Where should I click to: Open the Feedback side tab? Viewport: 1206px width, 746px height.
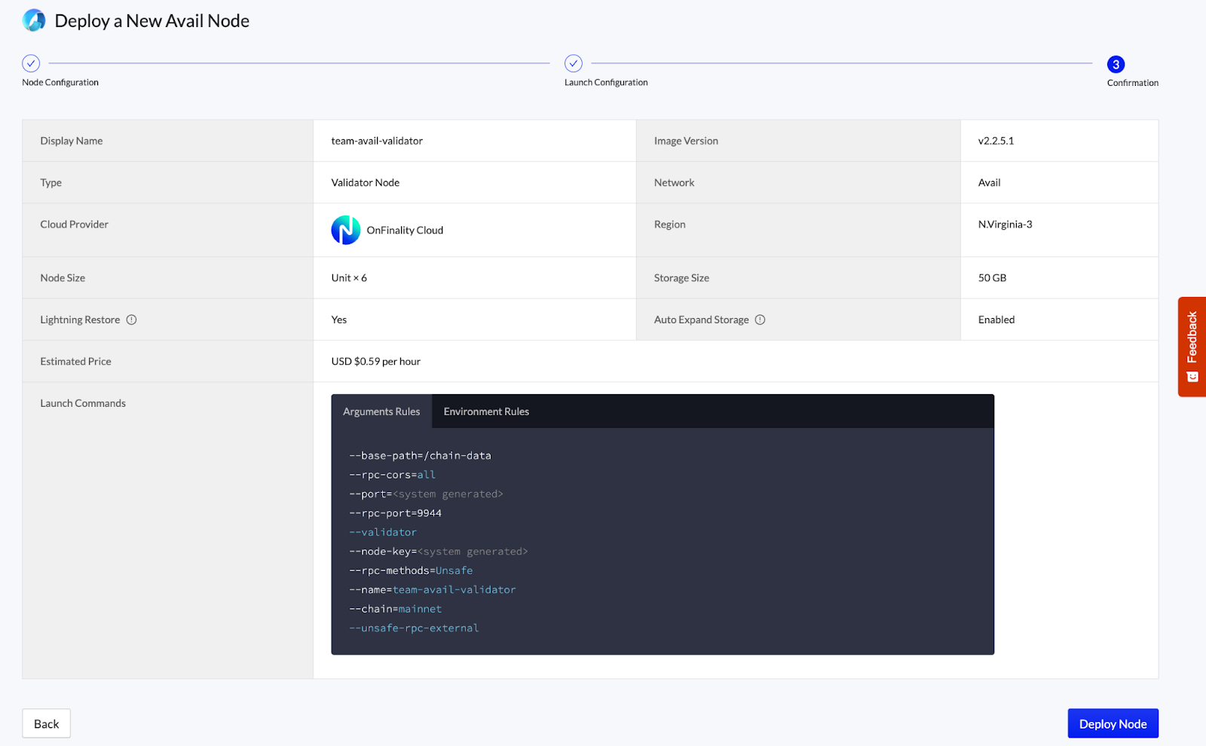pos(1192,347)
